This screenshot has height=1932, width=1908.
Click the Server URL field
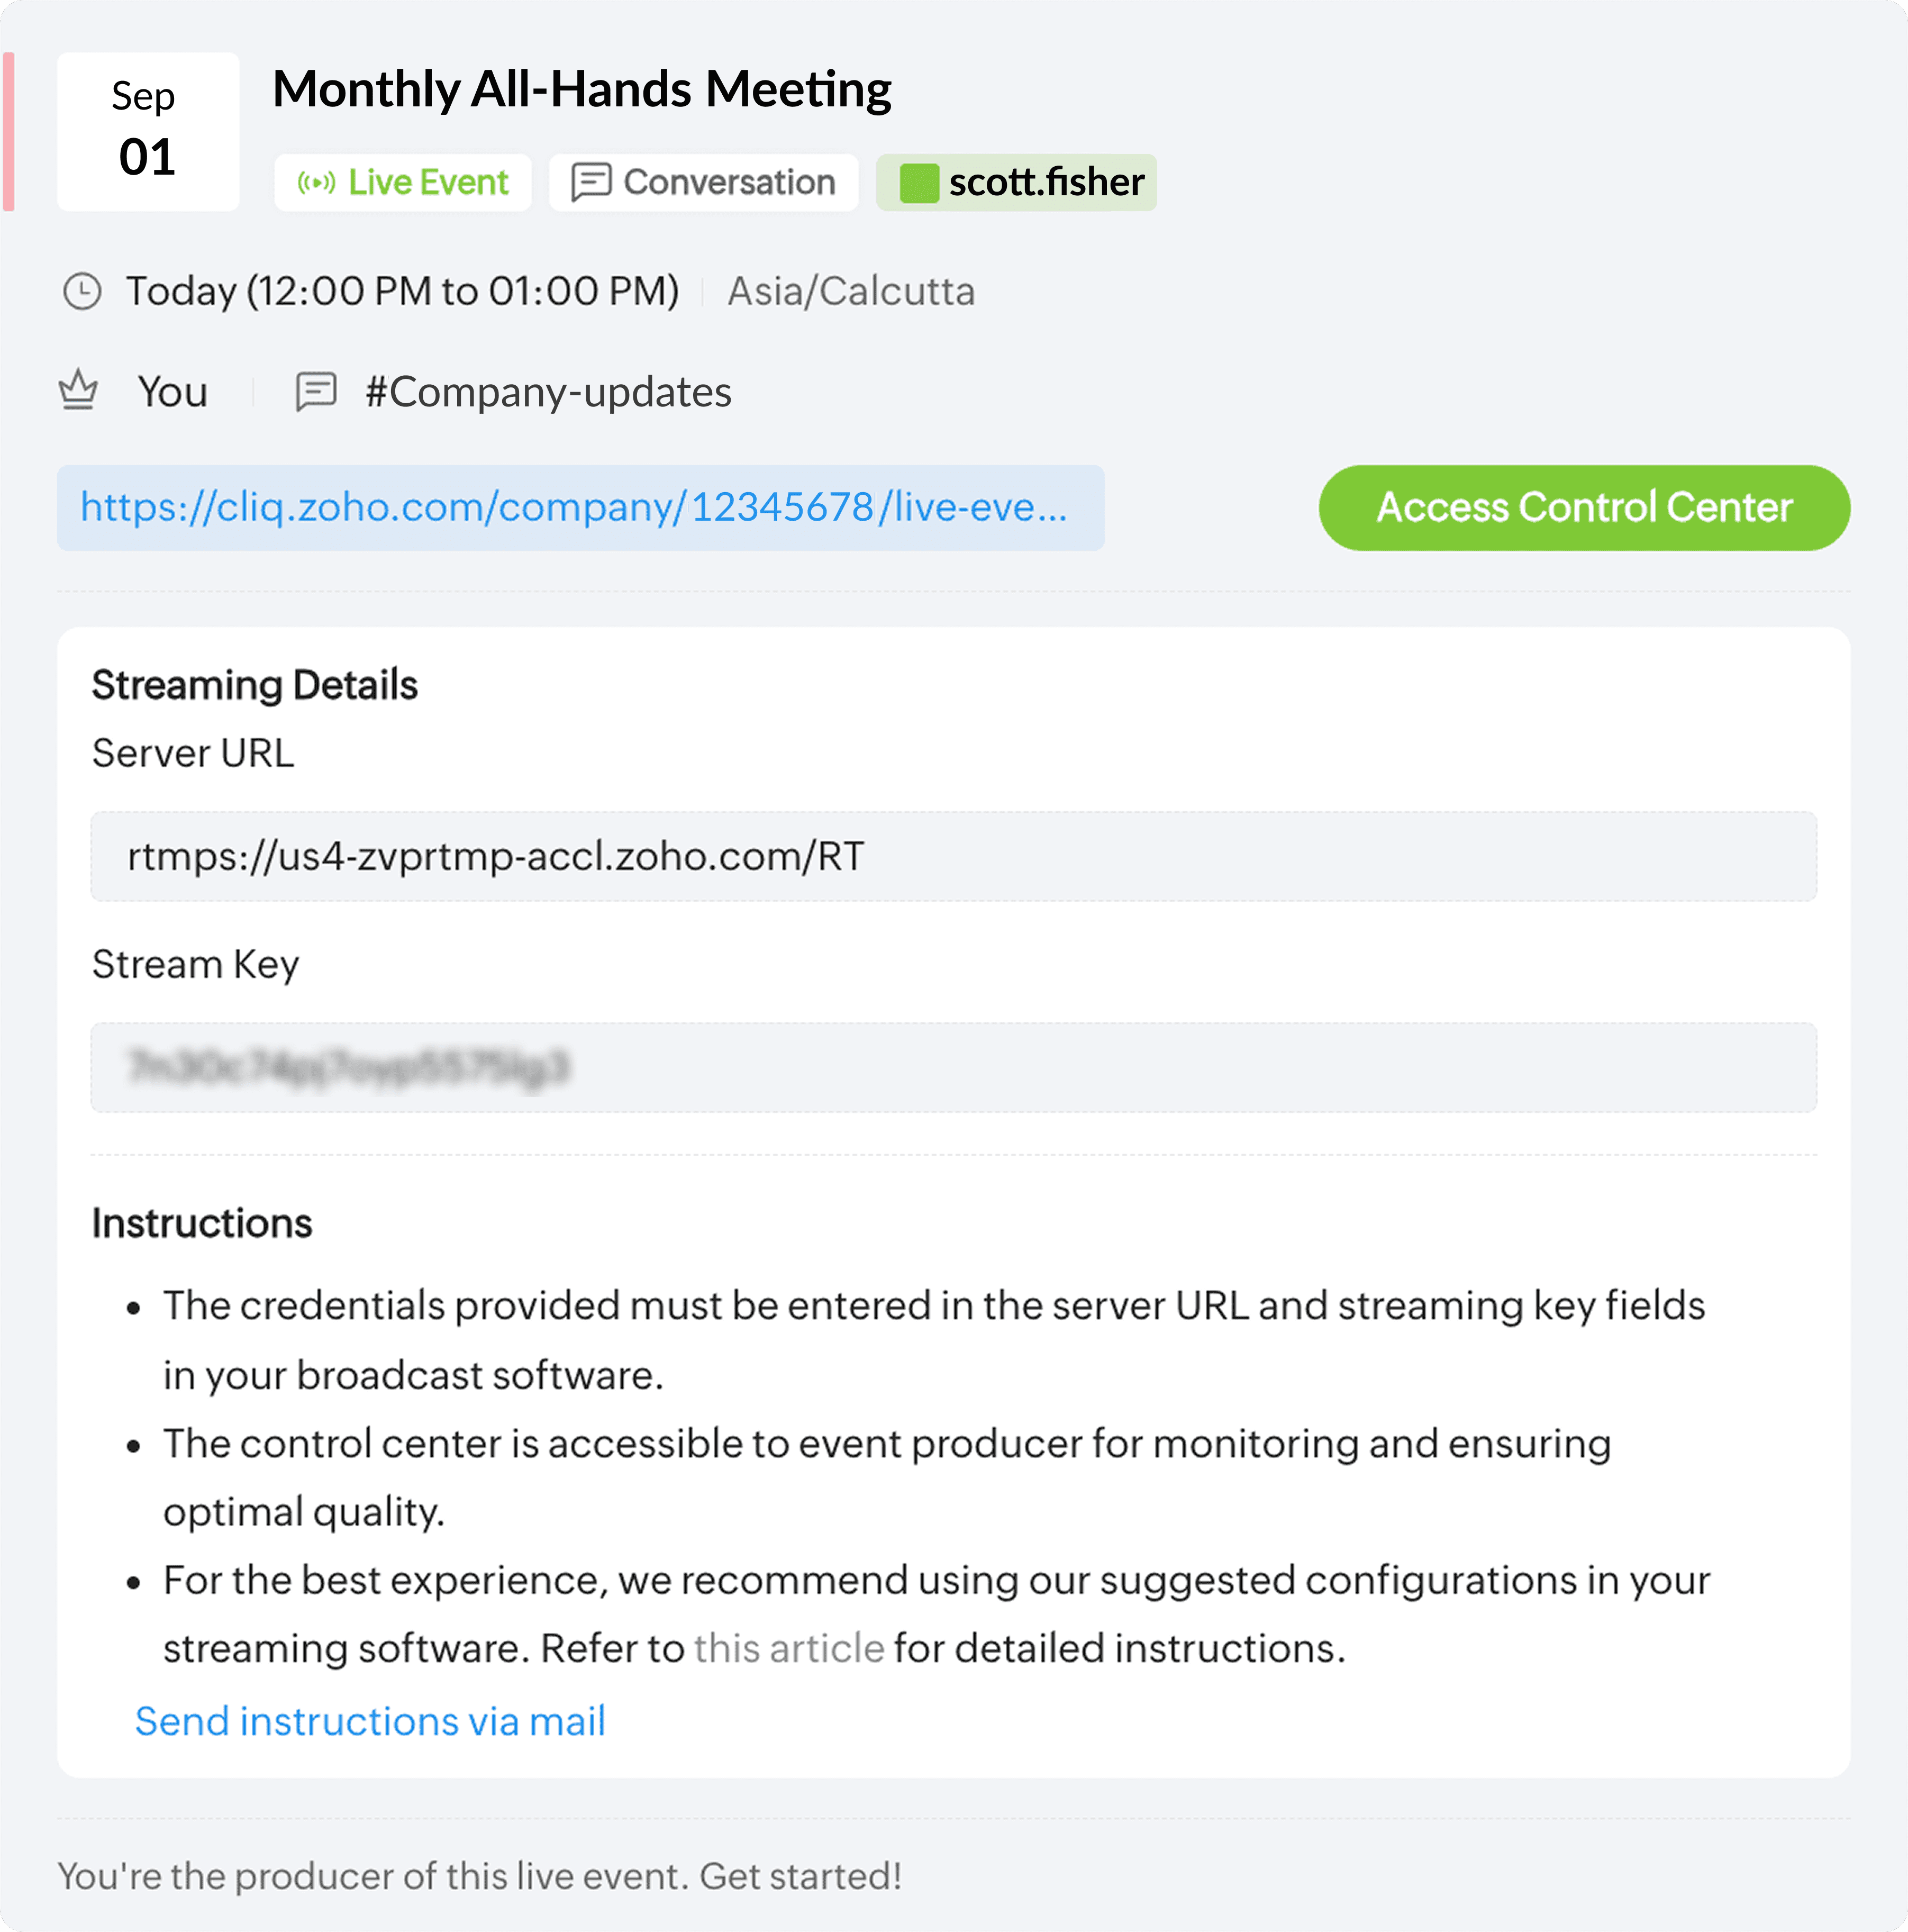point(953,857)
